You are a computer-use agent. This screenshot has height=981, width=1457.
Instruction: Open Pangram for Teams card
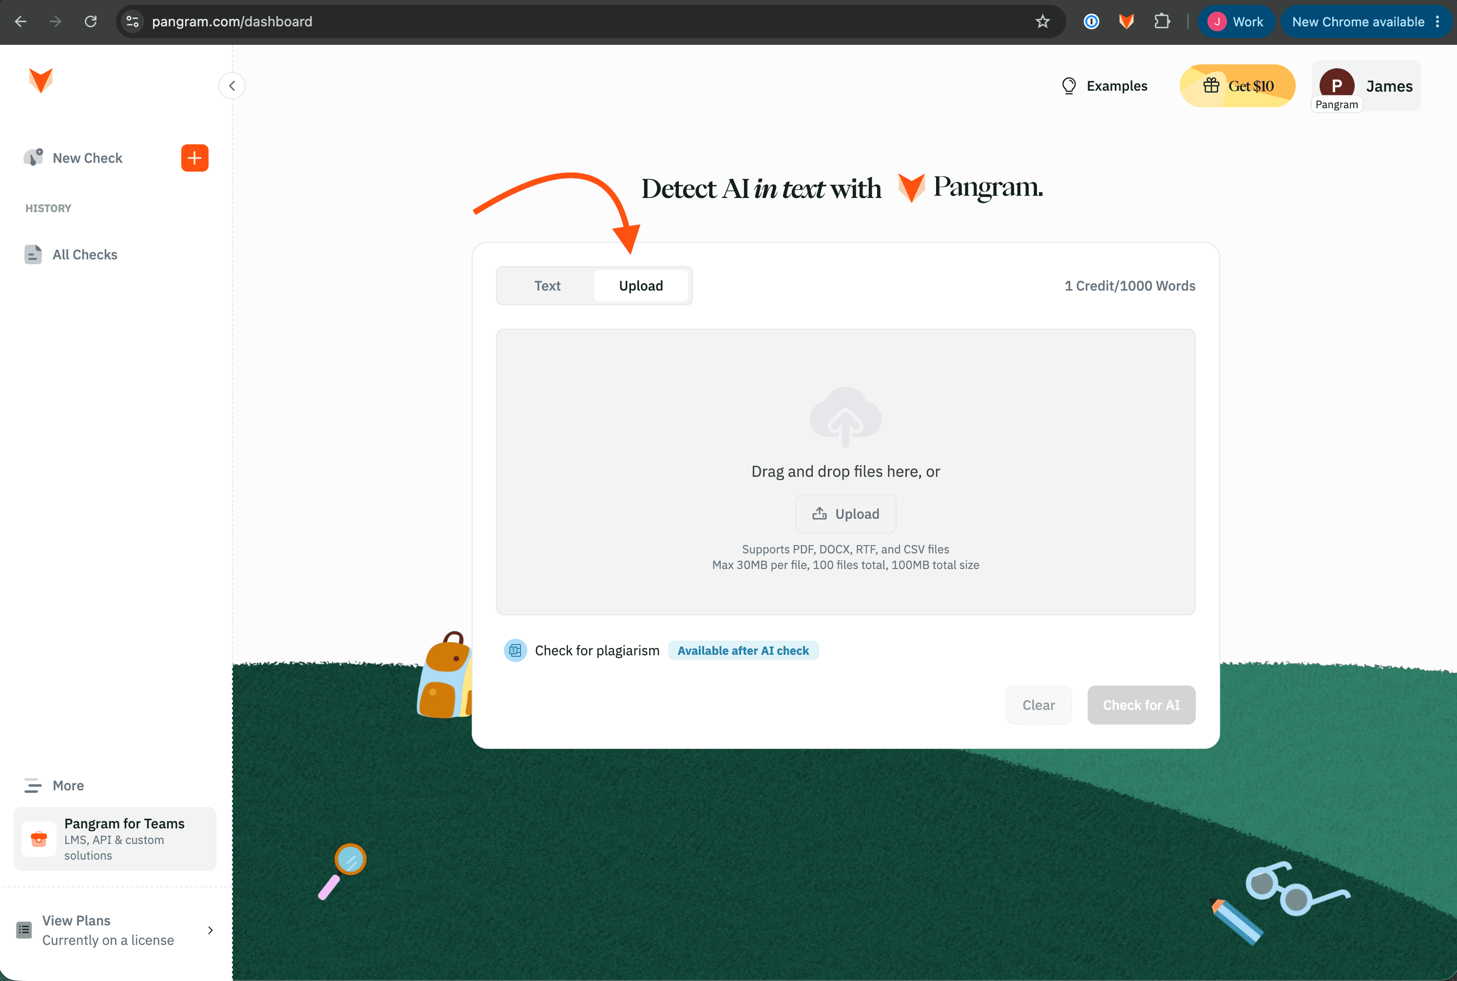[115, 838]
